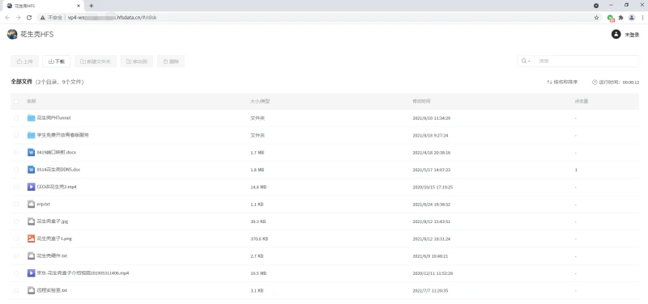Click the 花生壳HFS logo avatar

12,34
